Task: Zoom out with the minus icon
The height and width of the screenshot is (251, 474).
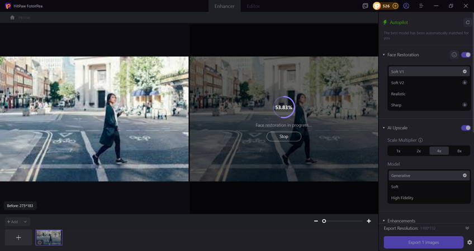Action: tap(316, 221)
